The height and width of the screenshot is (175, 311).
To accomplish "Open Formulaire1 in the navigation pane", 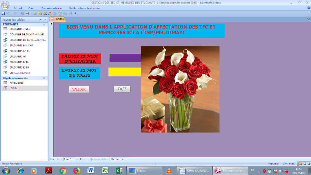I will click(x=24, y=82).
